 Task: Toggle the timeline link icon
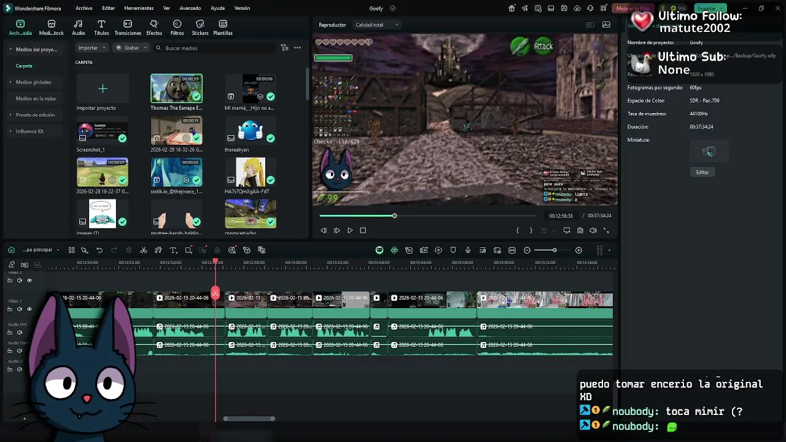coord(11,265)
